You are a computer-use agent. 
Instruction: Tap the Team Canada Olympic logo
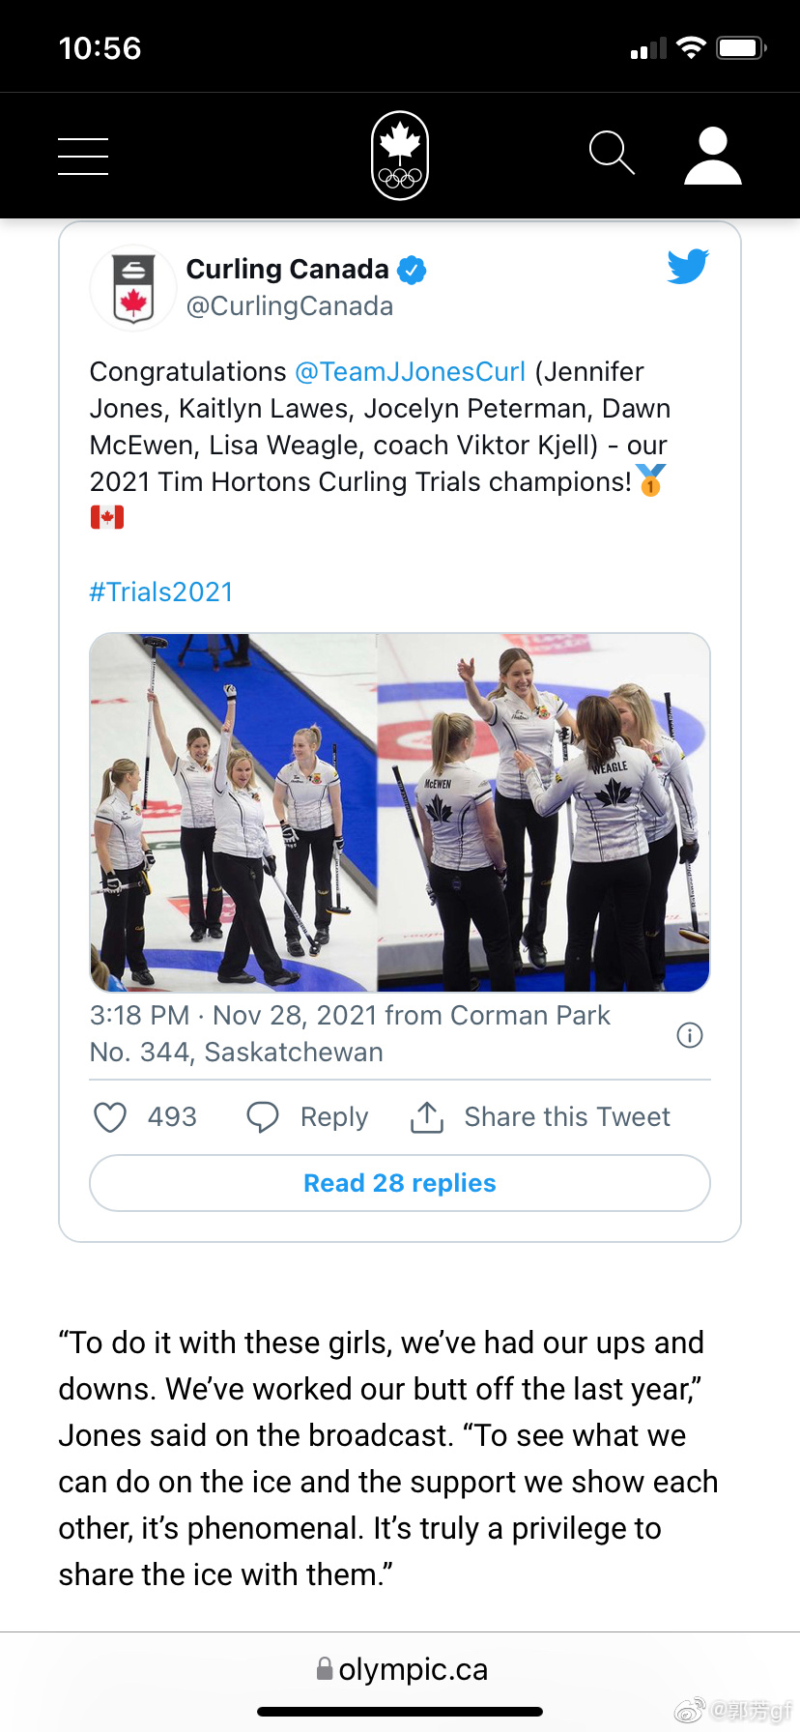(400, 156)
